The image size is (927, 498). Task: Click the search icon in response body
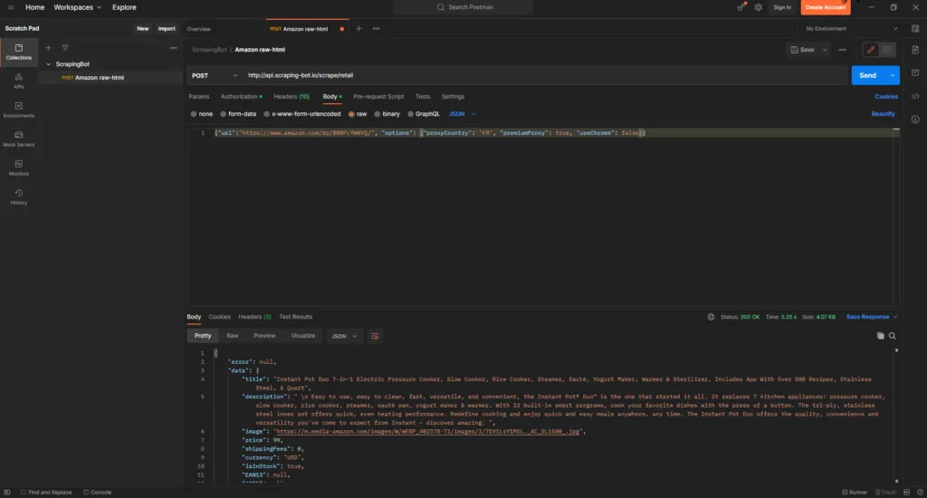[892, 336]
